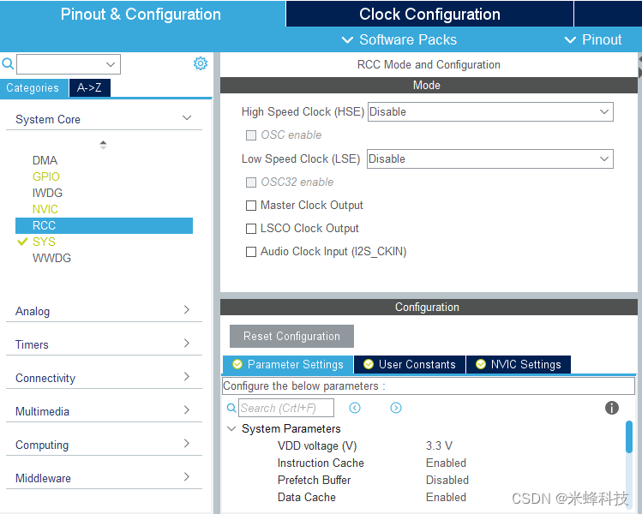Click the previous search result arrow
The image size is (642, 514).
click(355, 408)
